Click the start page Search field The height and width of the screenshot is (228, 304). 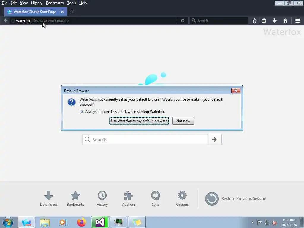(145, 140)
